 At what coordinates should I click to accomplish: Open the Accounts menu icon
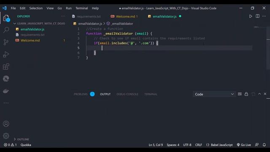[x=6, y=124]
